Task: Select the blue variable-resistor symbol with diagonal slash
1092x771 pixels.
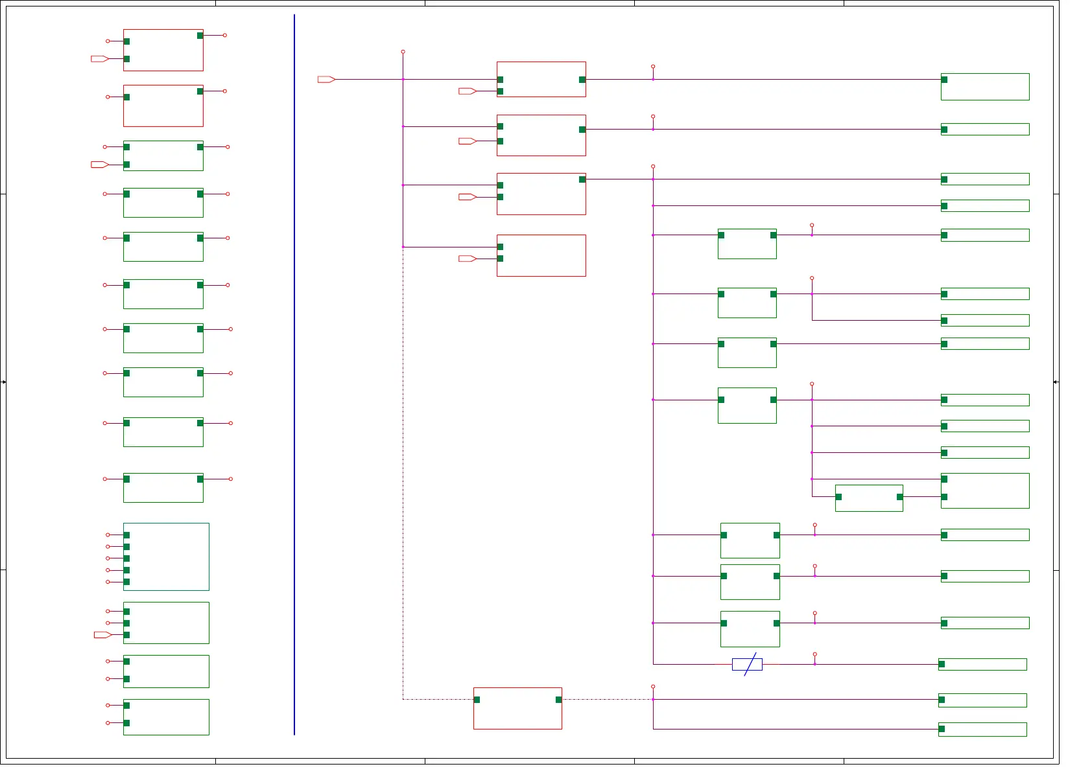Action: [x=747, y=664]
